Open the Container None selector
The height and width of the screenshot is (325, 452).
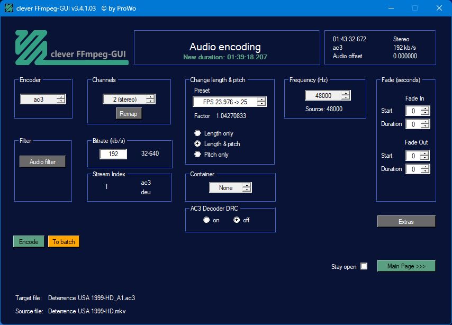coord(230,188)
